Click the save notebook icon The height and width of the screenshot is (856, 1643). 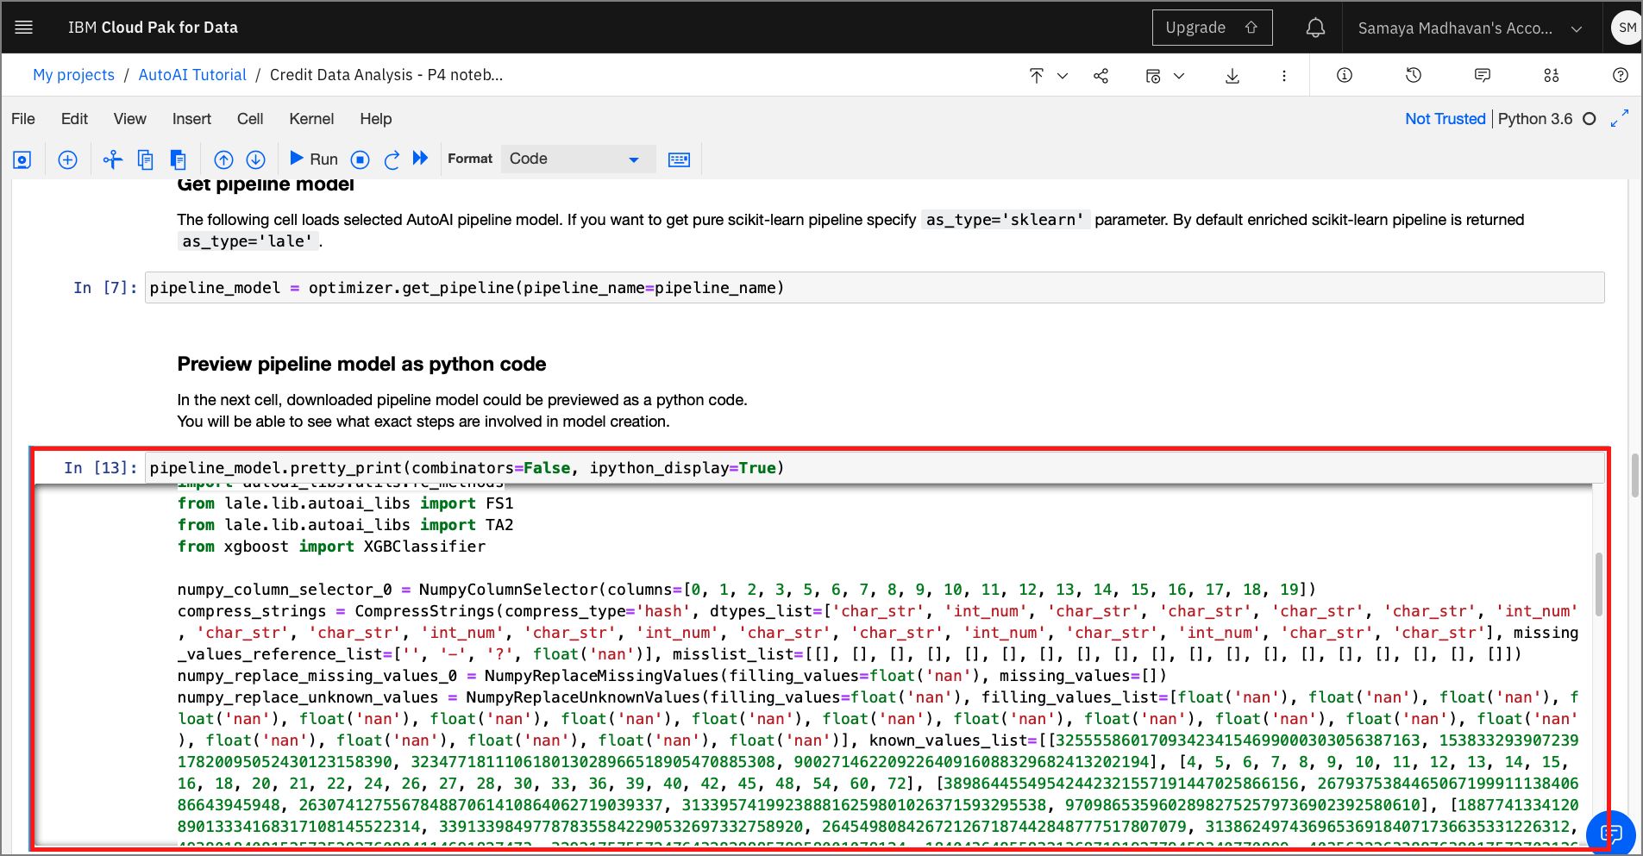click(x=22, y=159)
